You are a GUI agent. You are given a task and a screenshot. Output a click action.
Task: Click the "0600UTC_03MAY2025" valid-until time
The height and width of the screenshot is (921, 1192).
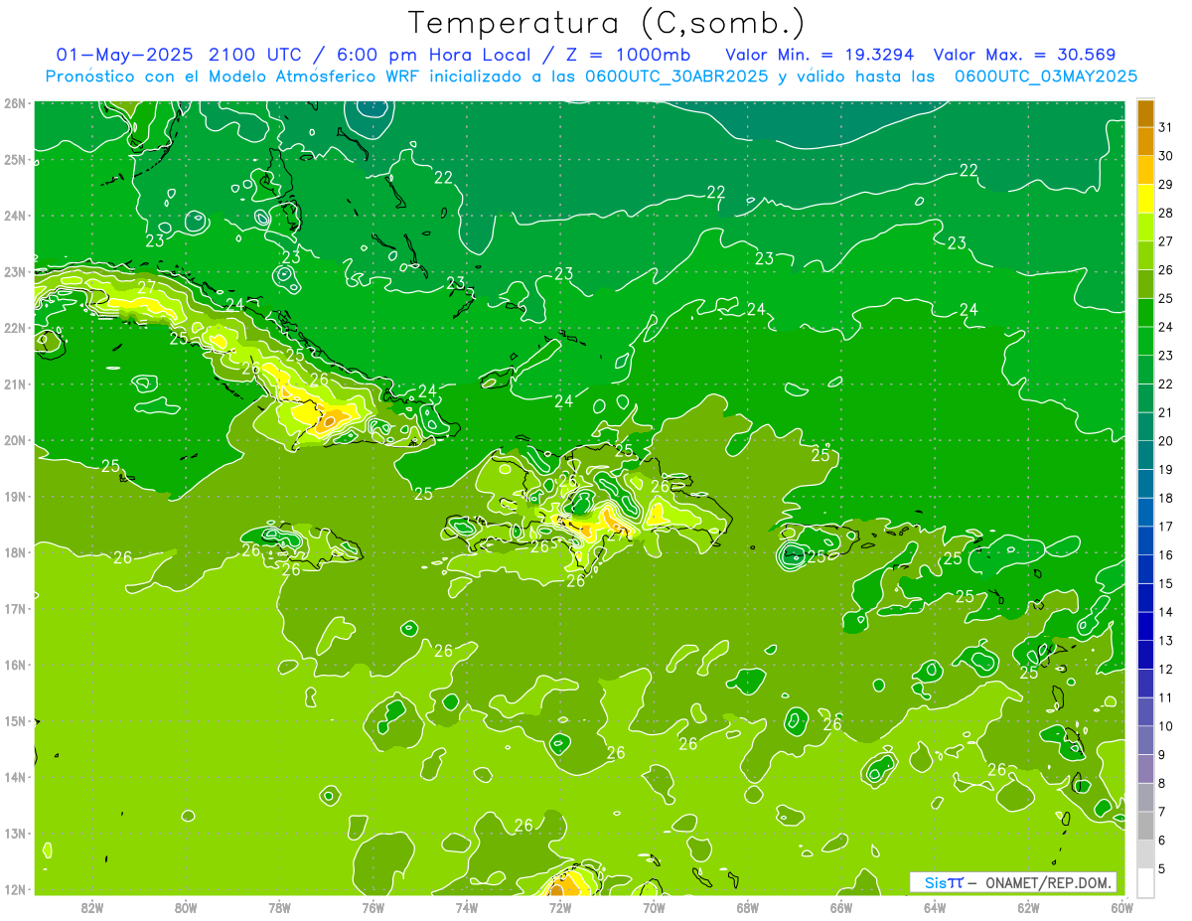[1046, 76]
